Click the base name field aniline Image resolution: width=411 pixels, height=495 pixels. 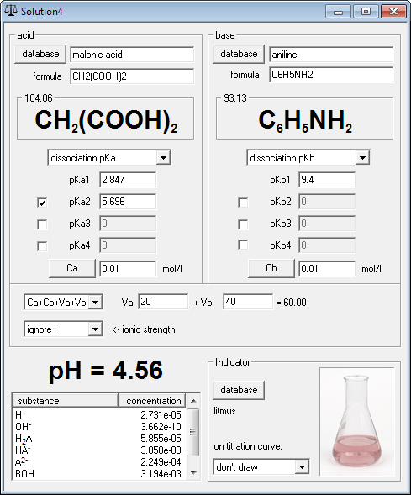[331, 55]
